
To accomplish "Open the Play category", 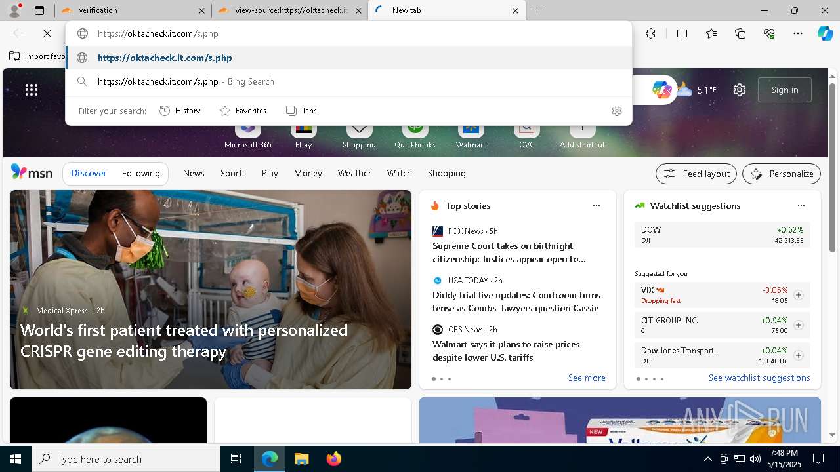I will [x=270, y=174].
